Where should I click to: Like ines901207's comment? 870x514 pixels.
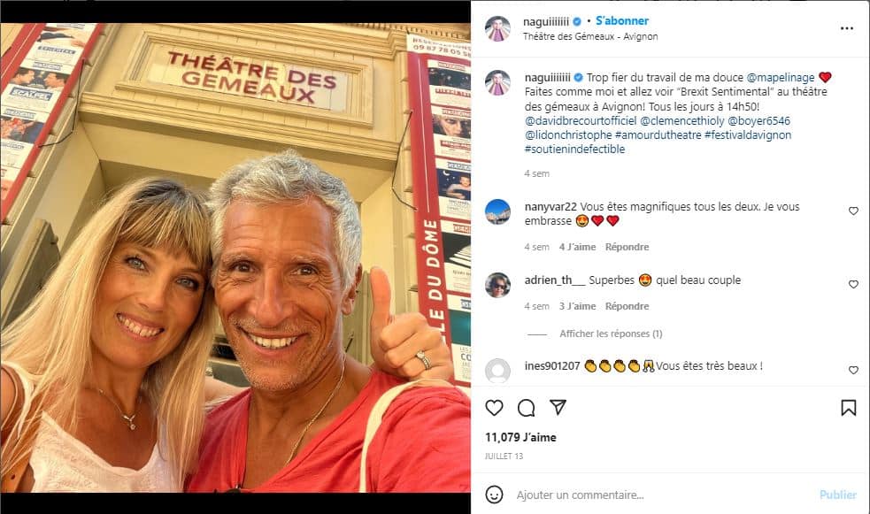[x=853, y=370]
